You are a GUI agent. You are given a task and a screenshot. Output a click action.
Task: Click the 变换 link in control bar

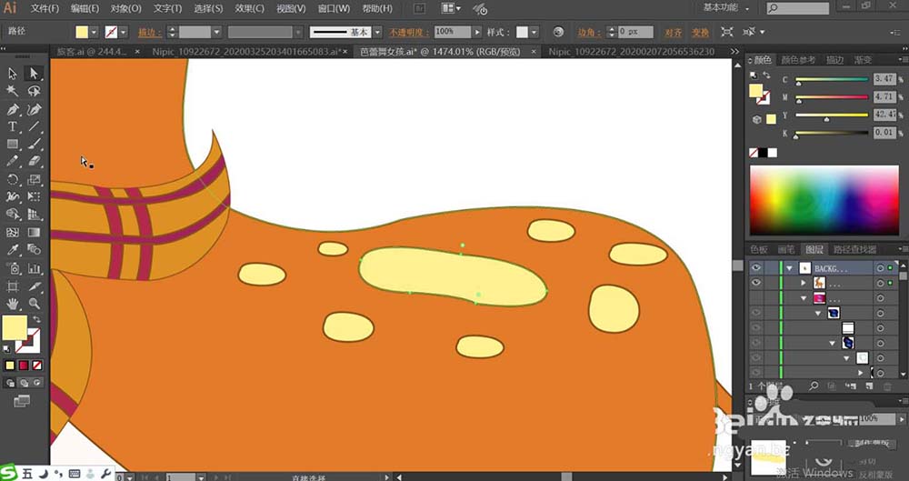pyautogui.click(x=698, y=32)
